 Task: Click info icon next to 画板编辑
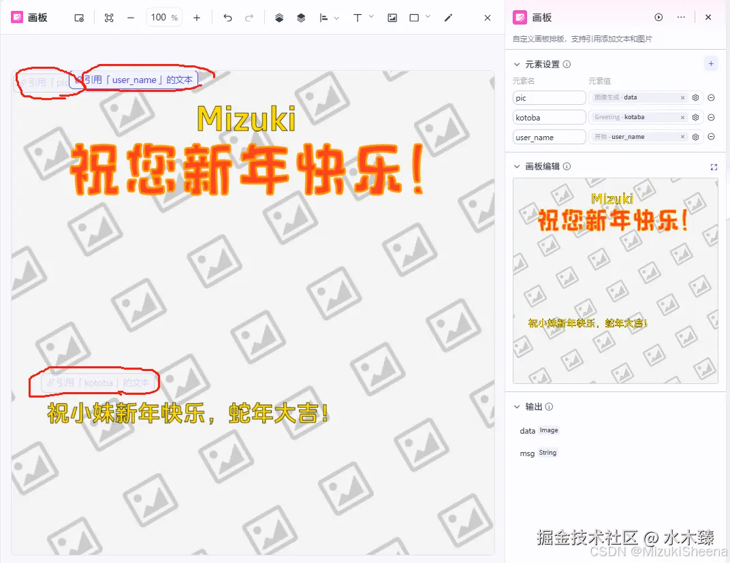567,166
